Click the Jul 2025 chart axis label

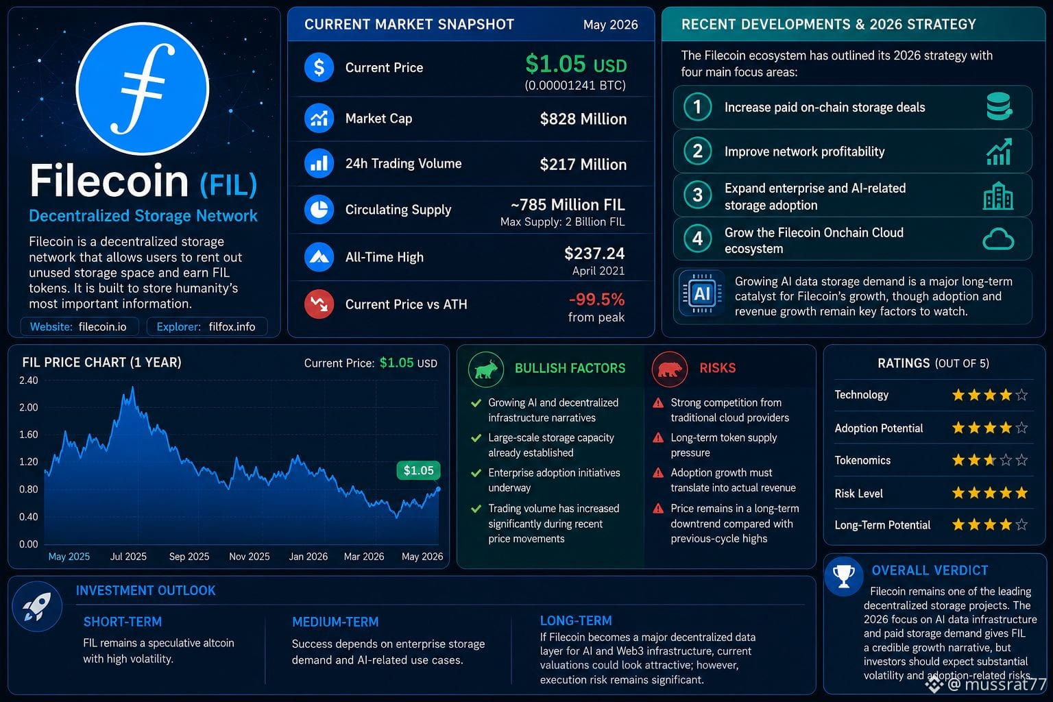coord(128,557)
